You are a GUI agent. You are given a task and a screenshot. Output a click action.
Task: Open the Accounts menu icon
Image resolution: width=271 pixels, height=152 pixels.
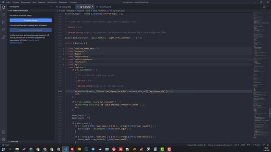[3, 132]
